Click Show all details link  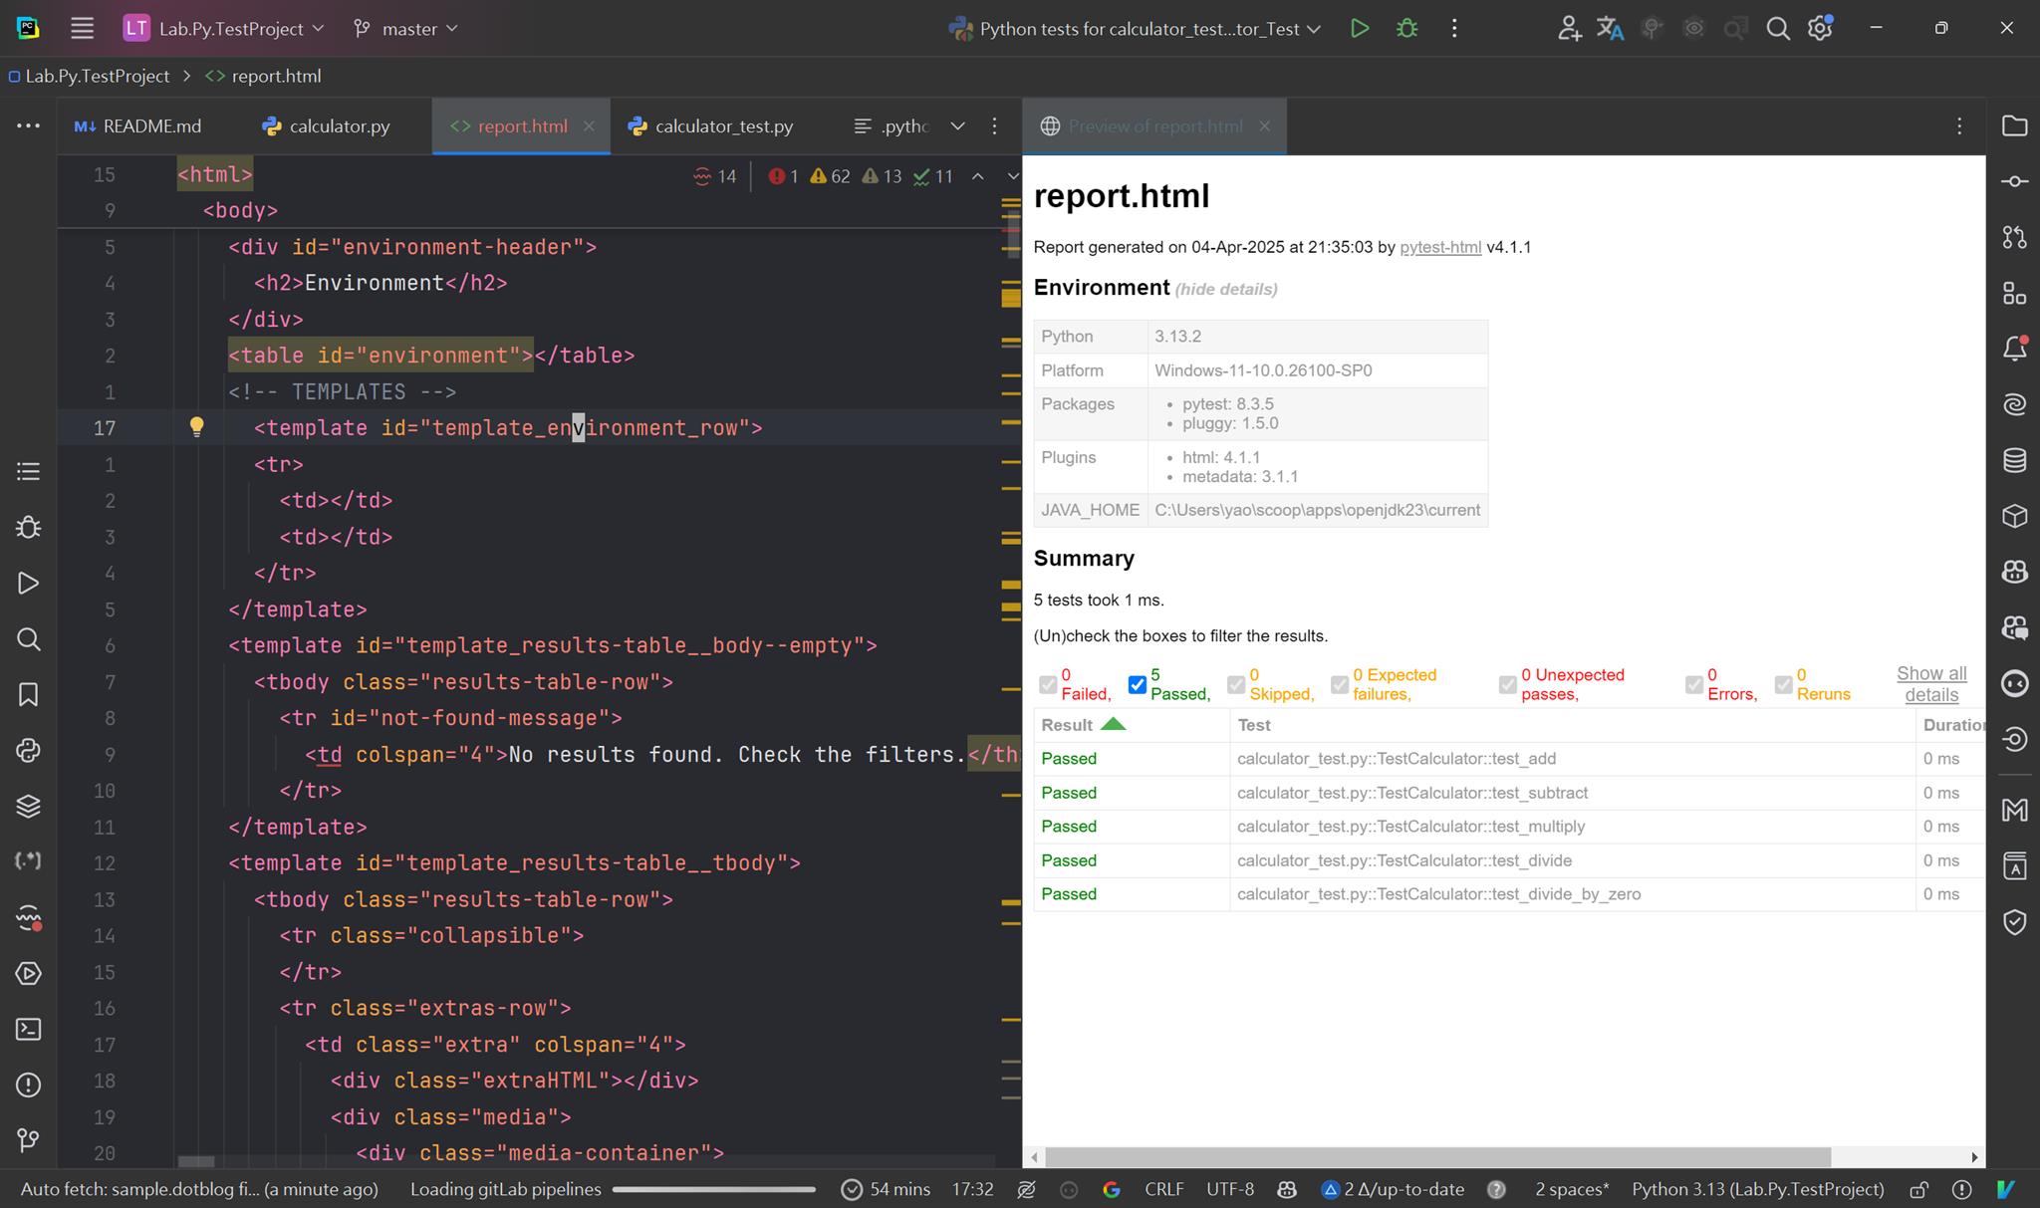pyautogui.click(x=1930, y=684)
